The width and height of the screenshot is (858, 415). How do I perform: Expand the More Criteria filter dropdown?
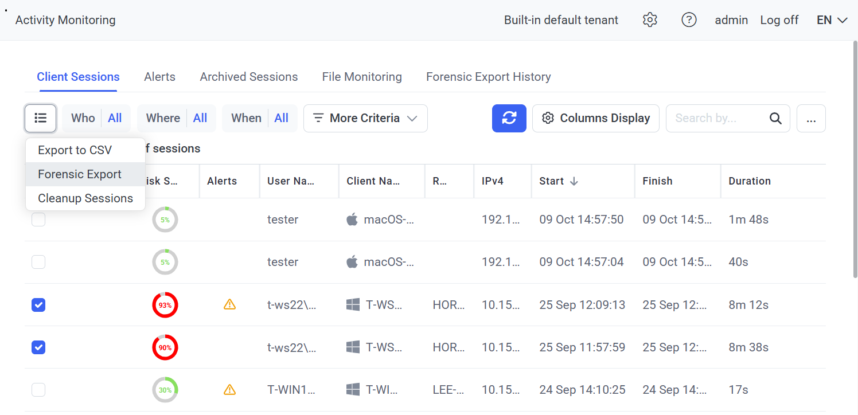point(365,118)
